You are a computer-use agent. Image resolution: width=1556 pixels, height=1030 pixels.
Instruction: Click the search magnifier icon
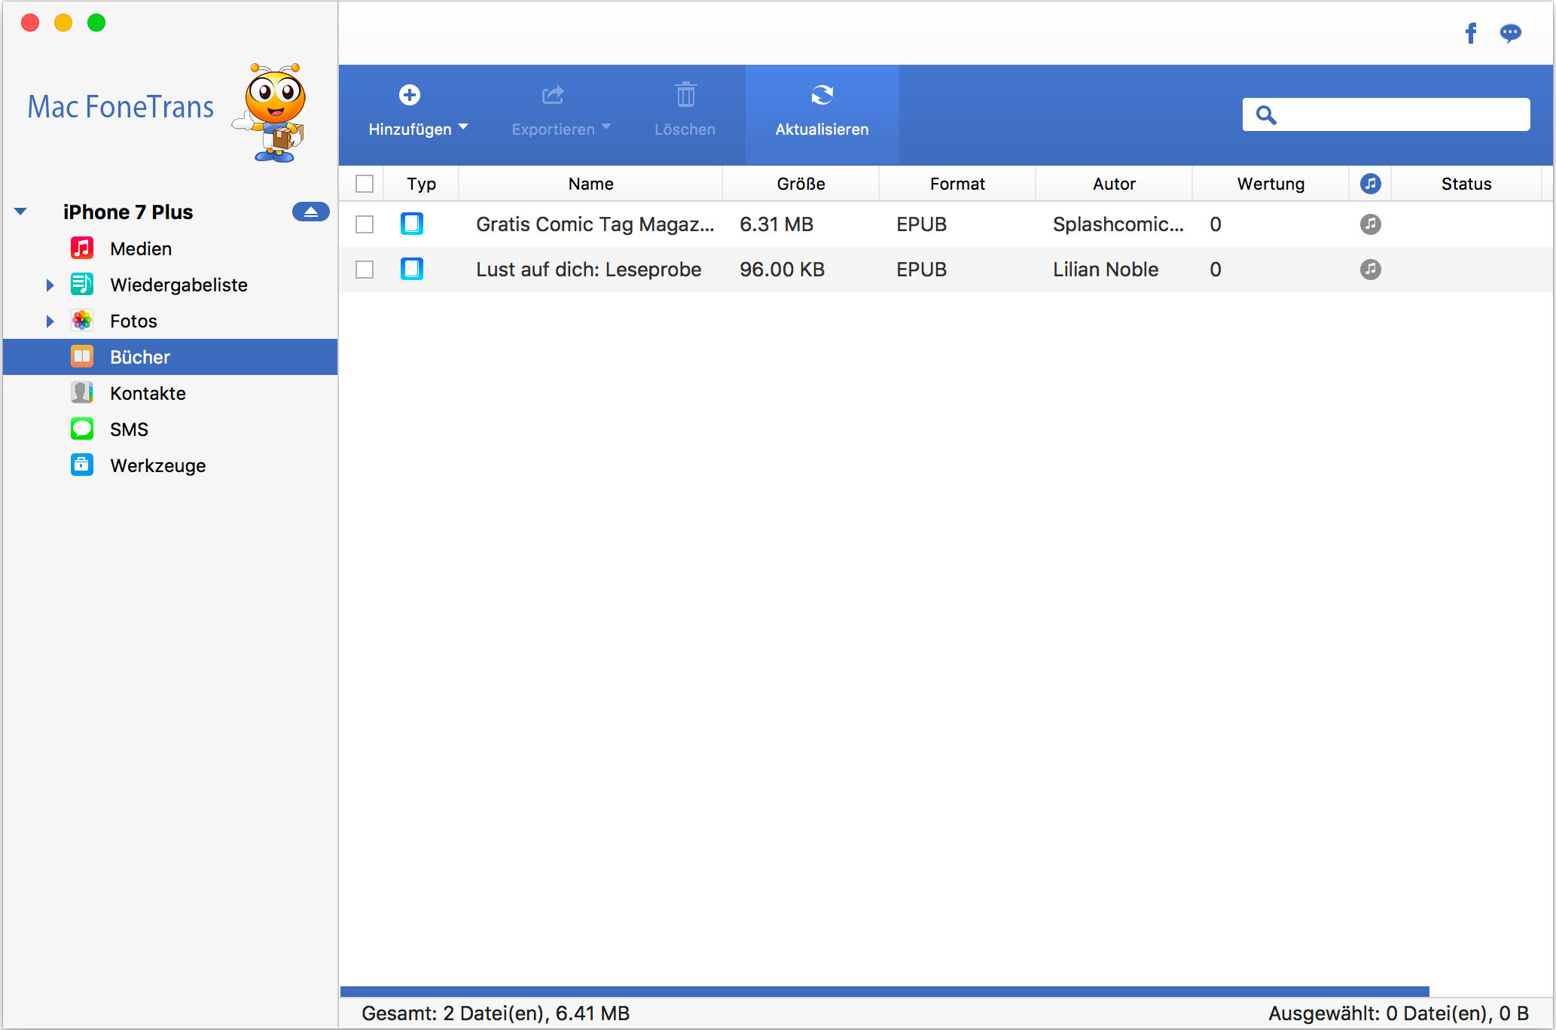click(1266, 114)
